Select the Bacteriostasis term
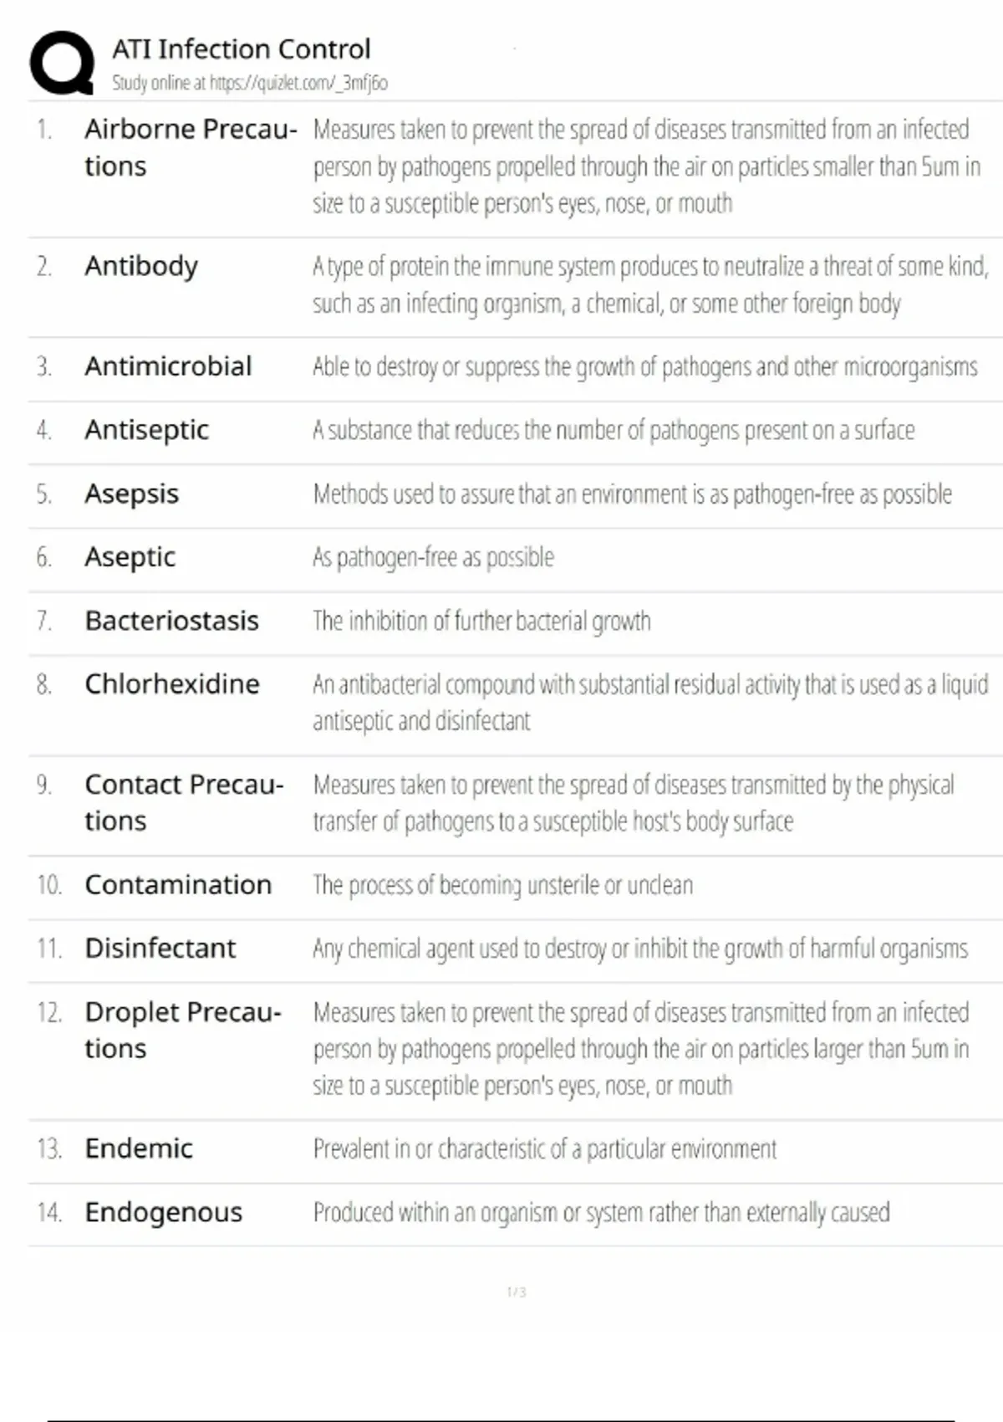The width and height of the screenshot is (1003, 1422). (x=171, y=621)
